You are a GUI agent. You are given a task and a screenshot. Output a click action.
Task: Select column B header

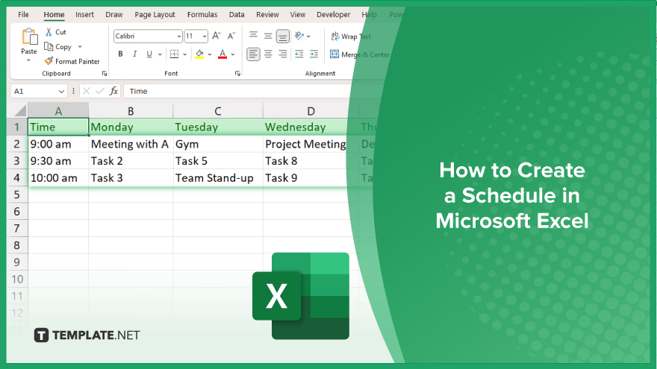click(131, 111)
